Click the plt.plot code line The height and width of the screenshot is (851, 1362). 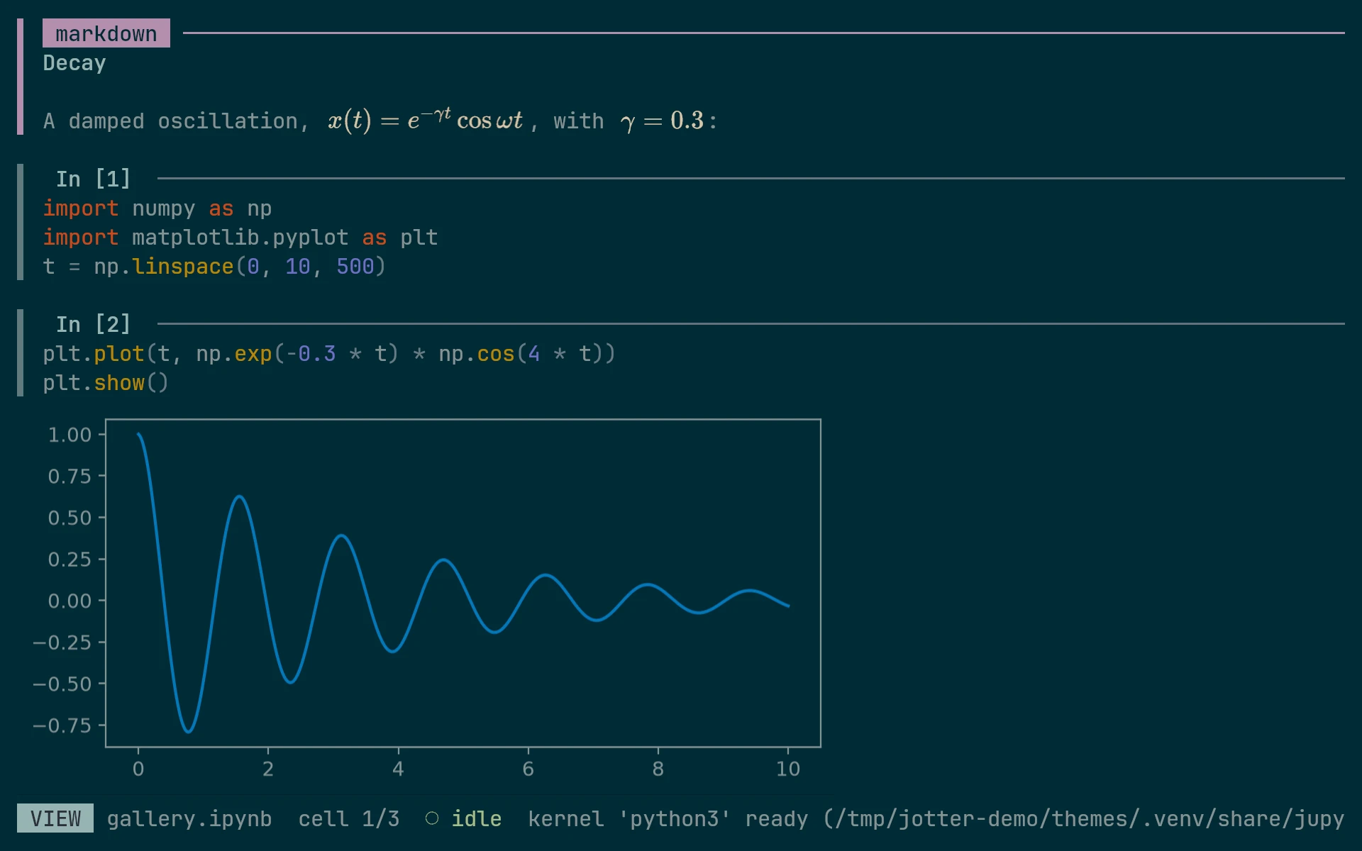[329, 354]
